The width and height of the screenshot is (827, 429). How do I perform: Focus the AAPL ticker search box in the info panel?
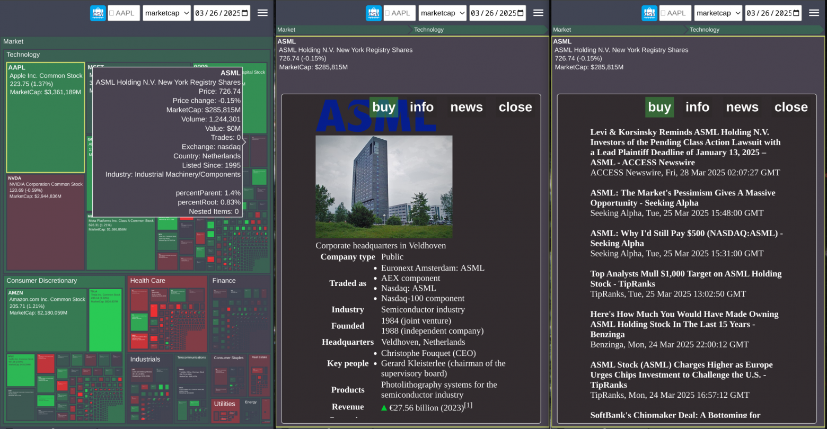coord(399,13)
